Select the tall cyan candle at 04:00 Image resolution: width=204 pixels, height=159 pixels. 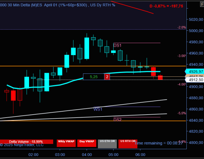point(87,48)
